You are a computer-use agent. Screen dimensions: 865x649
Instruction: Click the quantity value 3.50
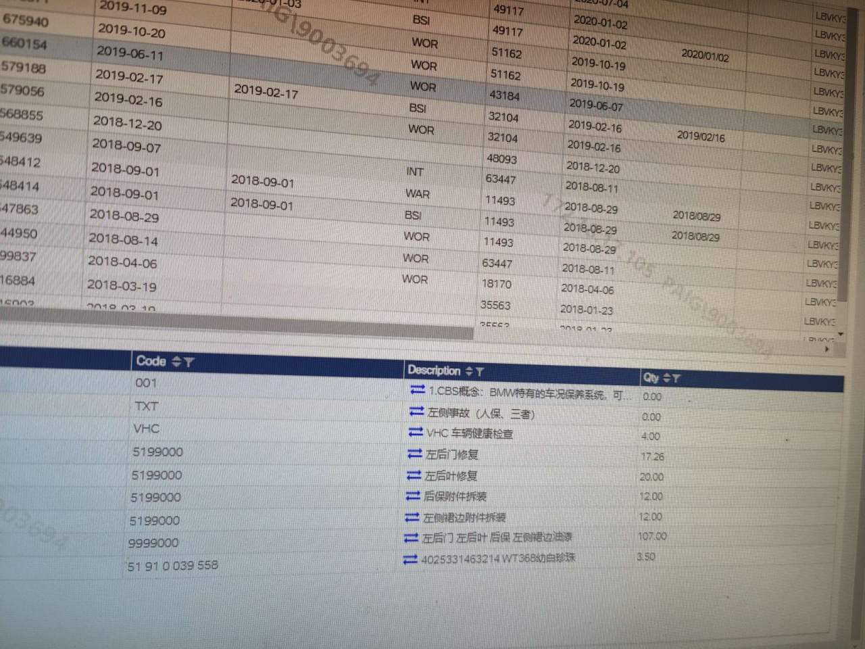pos(646,557)
